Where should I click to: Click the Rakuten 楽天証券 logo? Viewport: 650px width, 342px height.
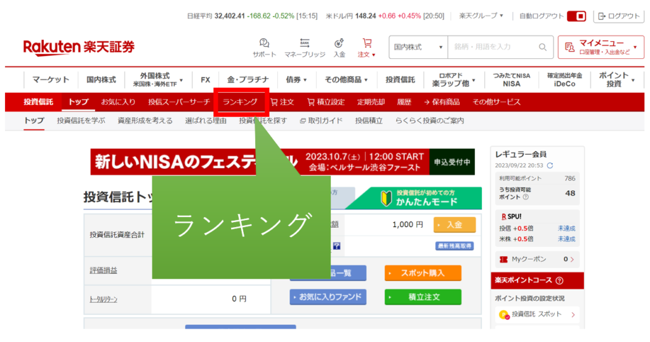click(79, 47)
